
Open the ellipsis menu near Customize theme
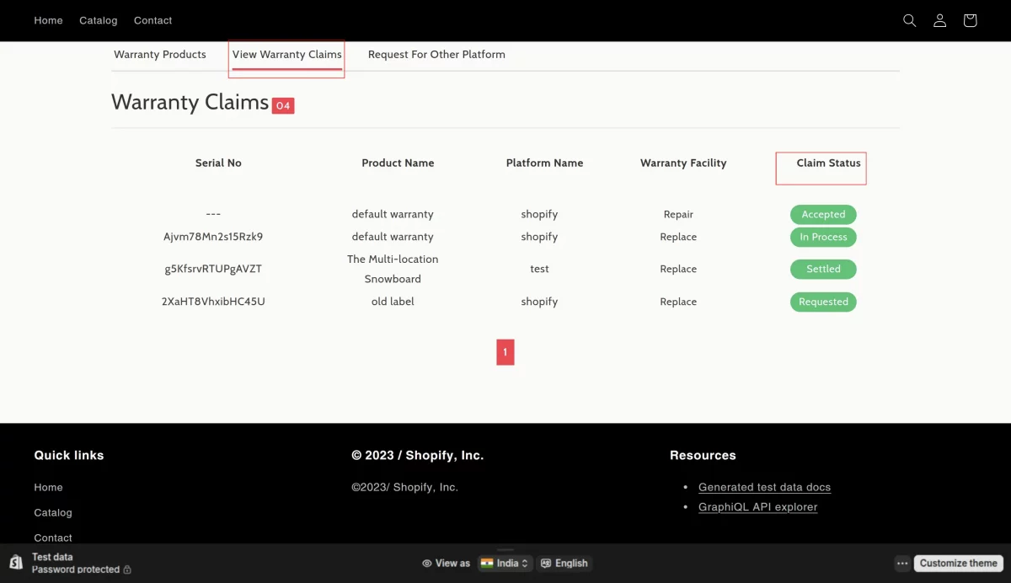click(902, 563)
